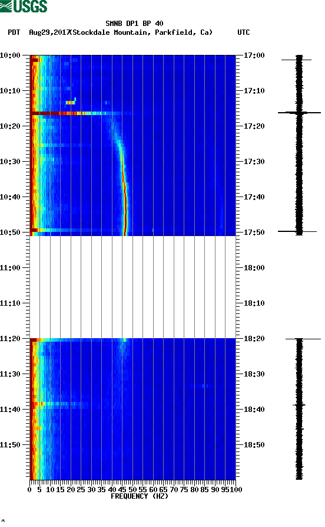The width and height of the screenshot is (325, 527).
Task: Click the 17:50 UTC time label
Action: 254,233
